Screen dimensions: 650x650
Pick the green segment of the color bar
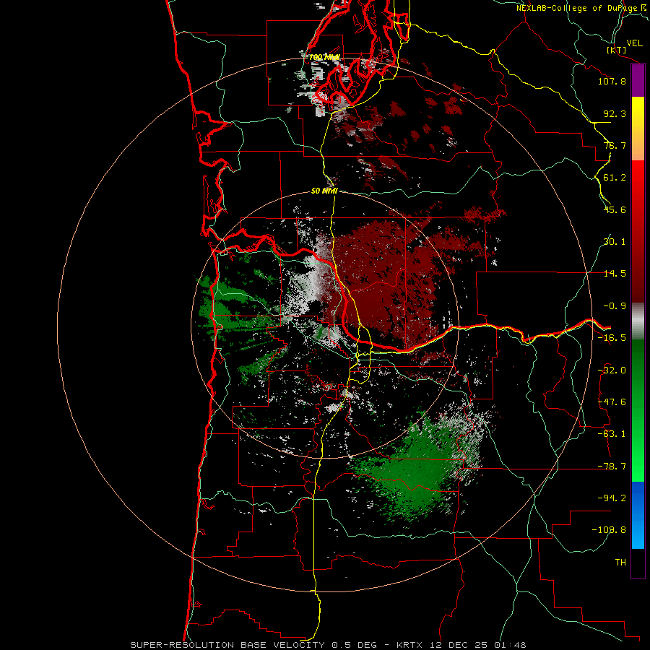[638, 410]
